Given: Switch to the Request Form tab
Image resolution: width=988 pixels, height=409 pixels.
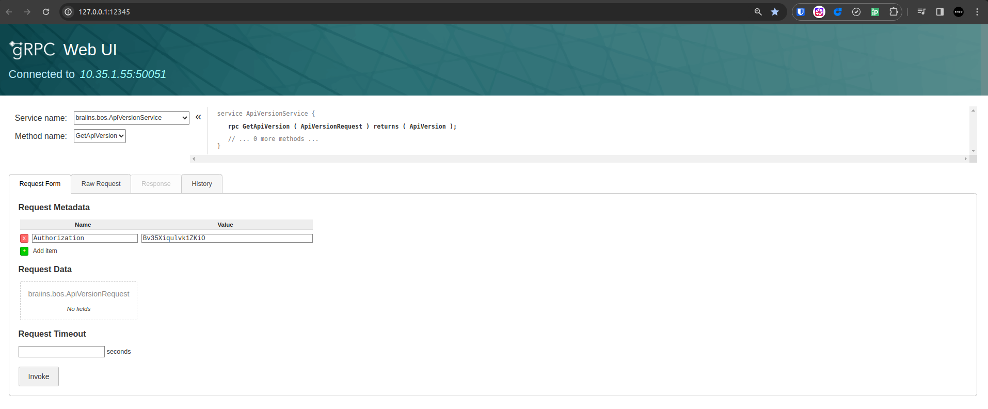Looking at the screenshot, I should coord(40,184).
